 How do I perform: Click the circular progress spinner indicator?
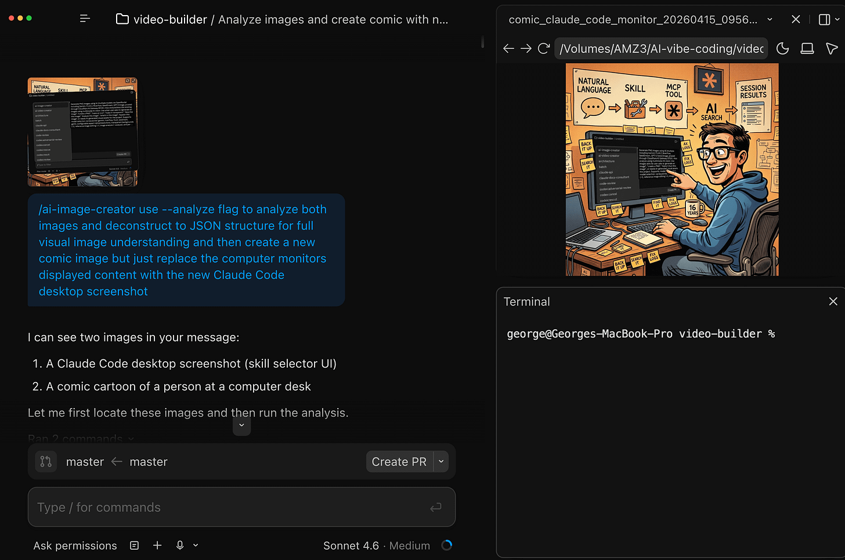(447, 546)
